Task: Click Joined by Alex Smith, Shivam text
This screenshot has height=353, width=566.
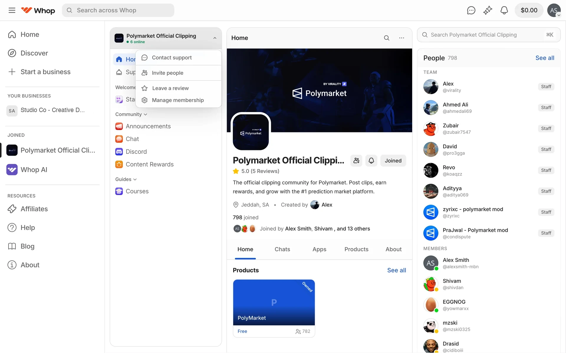Action: 315,229
